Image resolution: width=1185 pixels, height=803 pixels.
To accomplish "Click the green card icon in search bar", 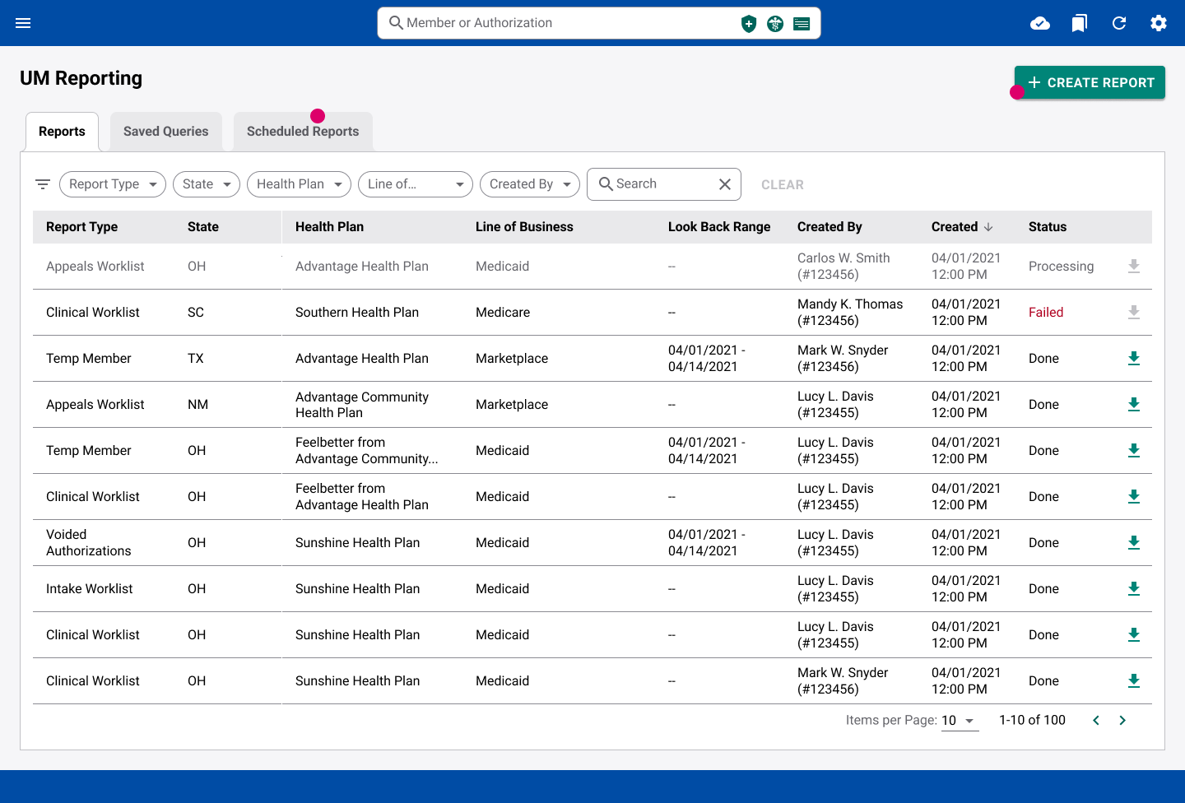I will 802,24.
